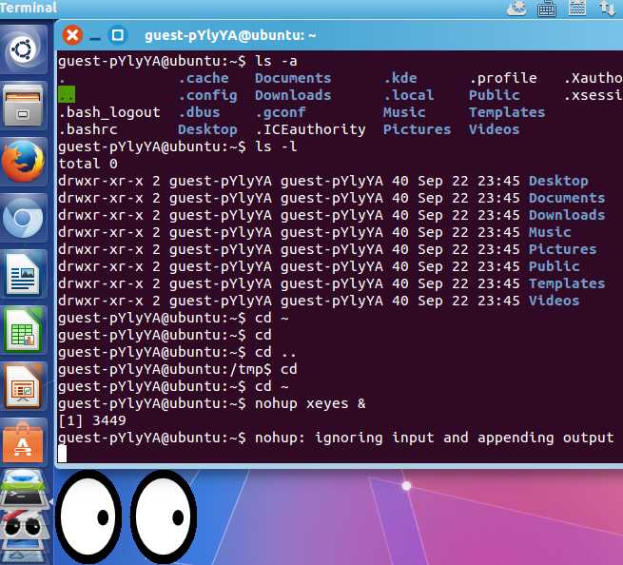Screen dimensions: 623x565
Task: Maximize the terminal window
Action: (x=118, y=35)
